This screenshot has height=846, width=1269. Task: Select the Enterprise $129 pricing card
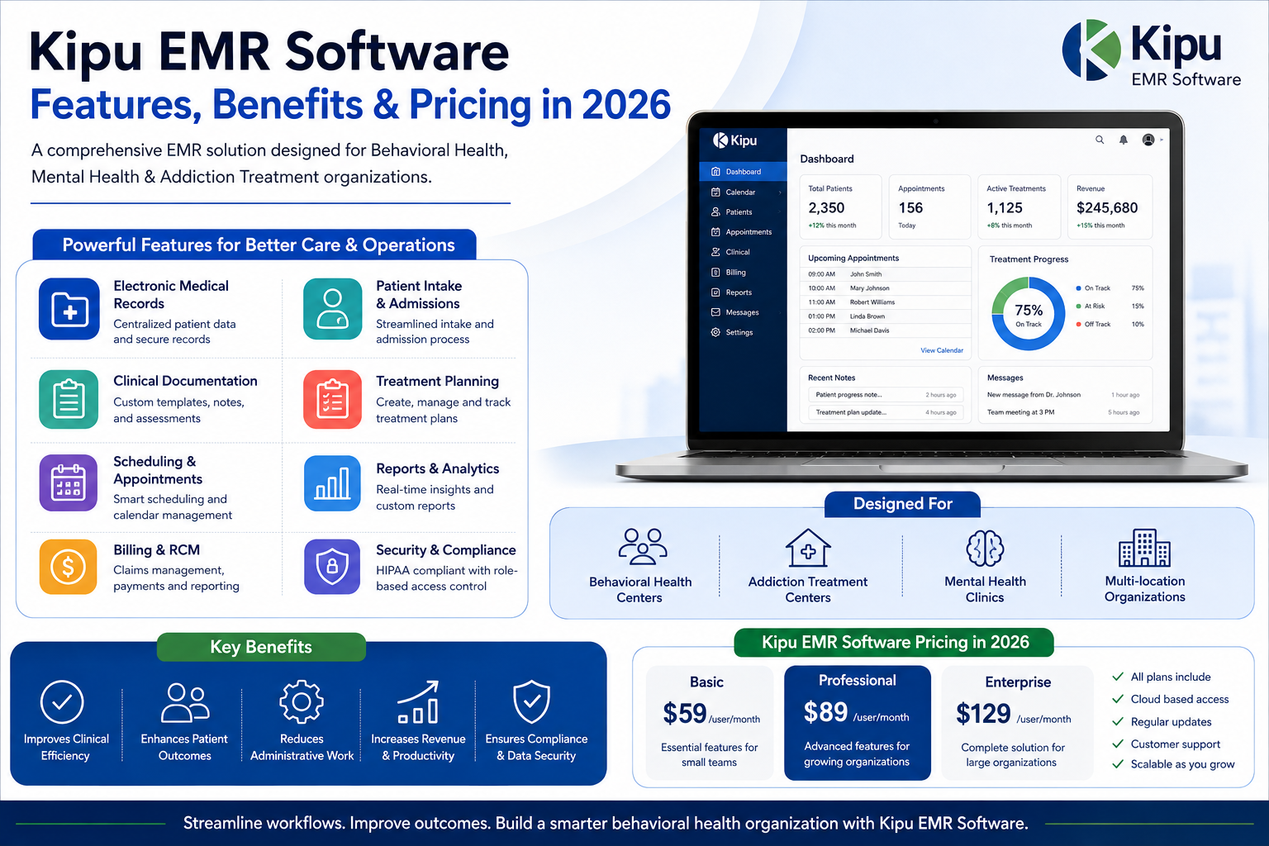[x=1016, y=723]
